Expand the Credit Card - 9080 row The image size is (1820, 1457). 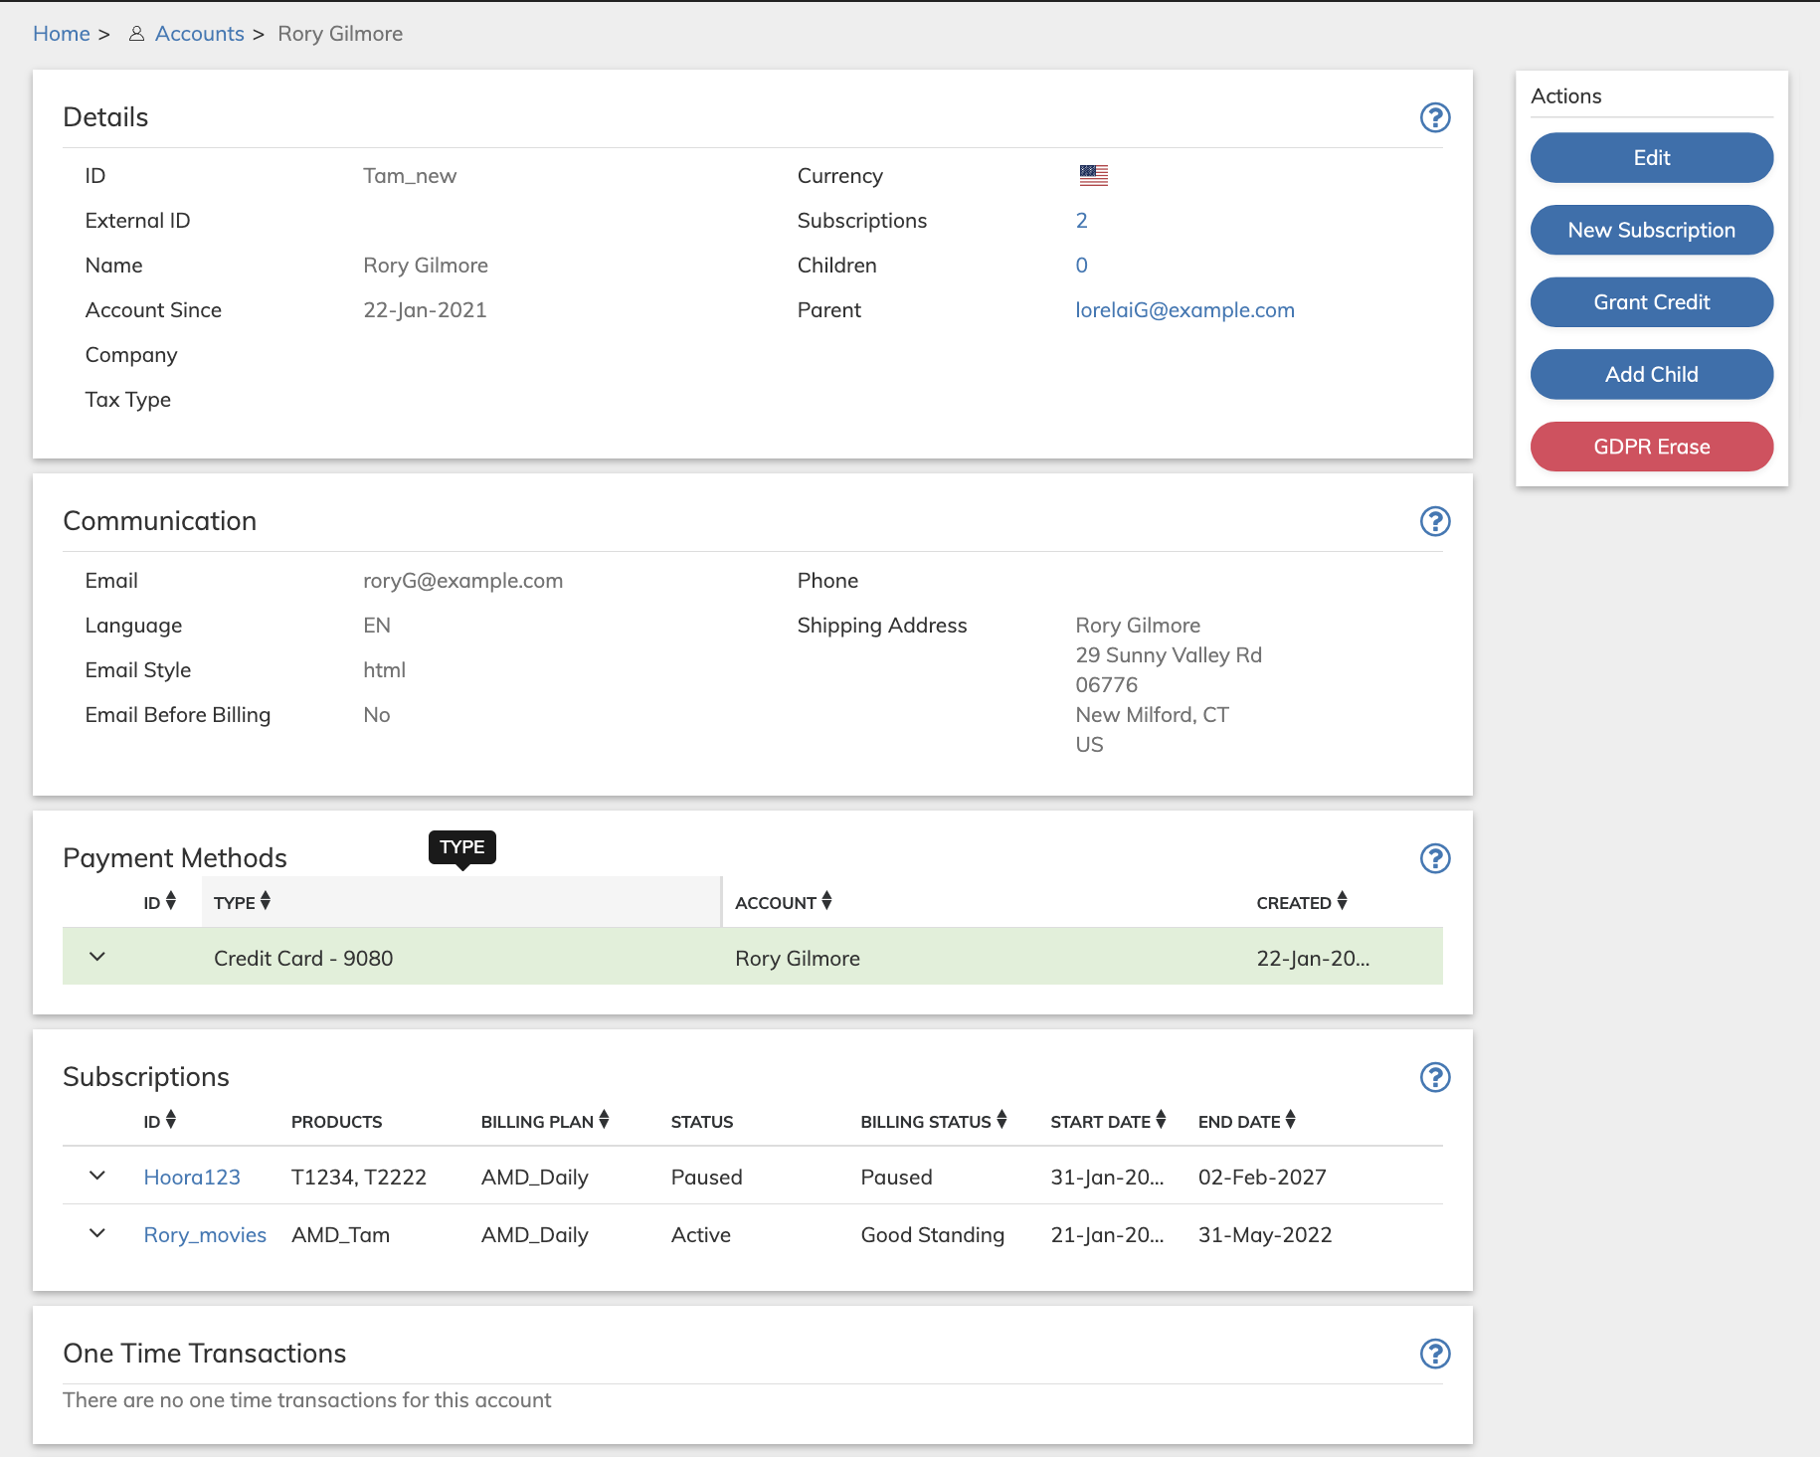pos(97,957)
